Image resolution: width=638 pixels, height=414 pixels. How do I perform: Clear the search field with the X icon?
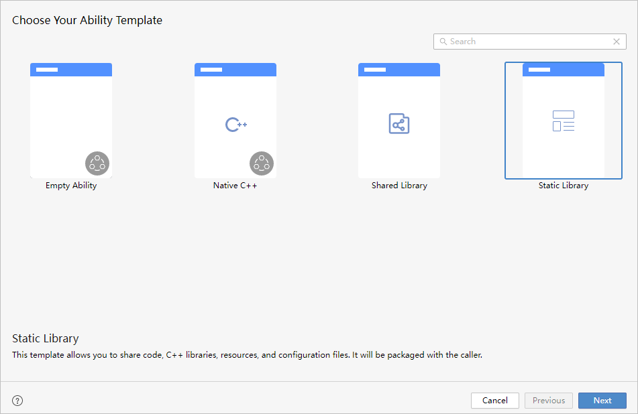(x=617, y=42)
